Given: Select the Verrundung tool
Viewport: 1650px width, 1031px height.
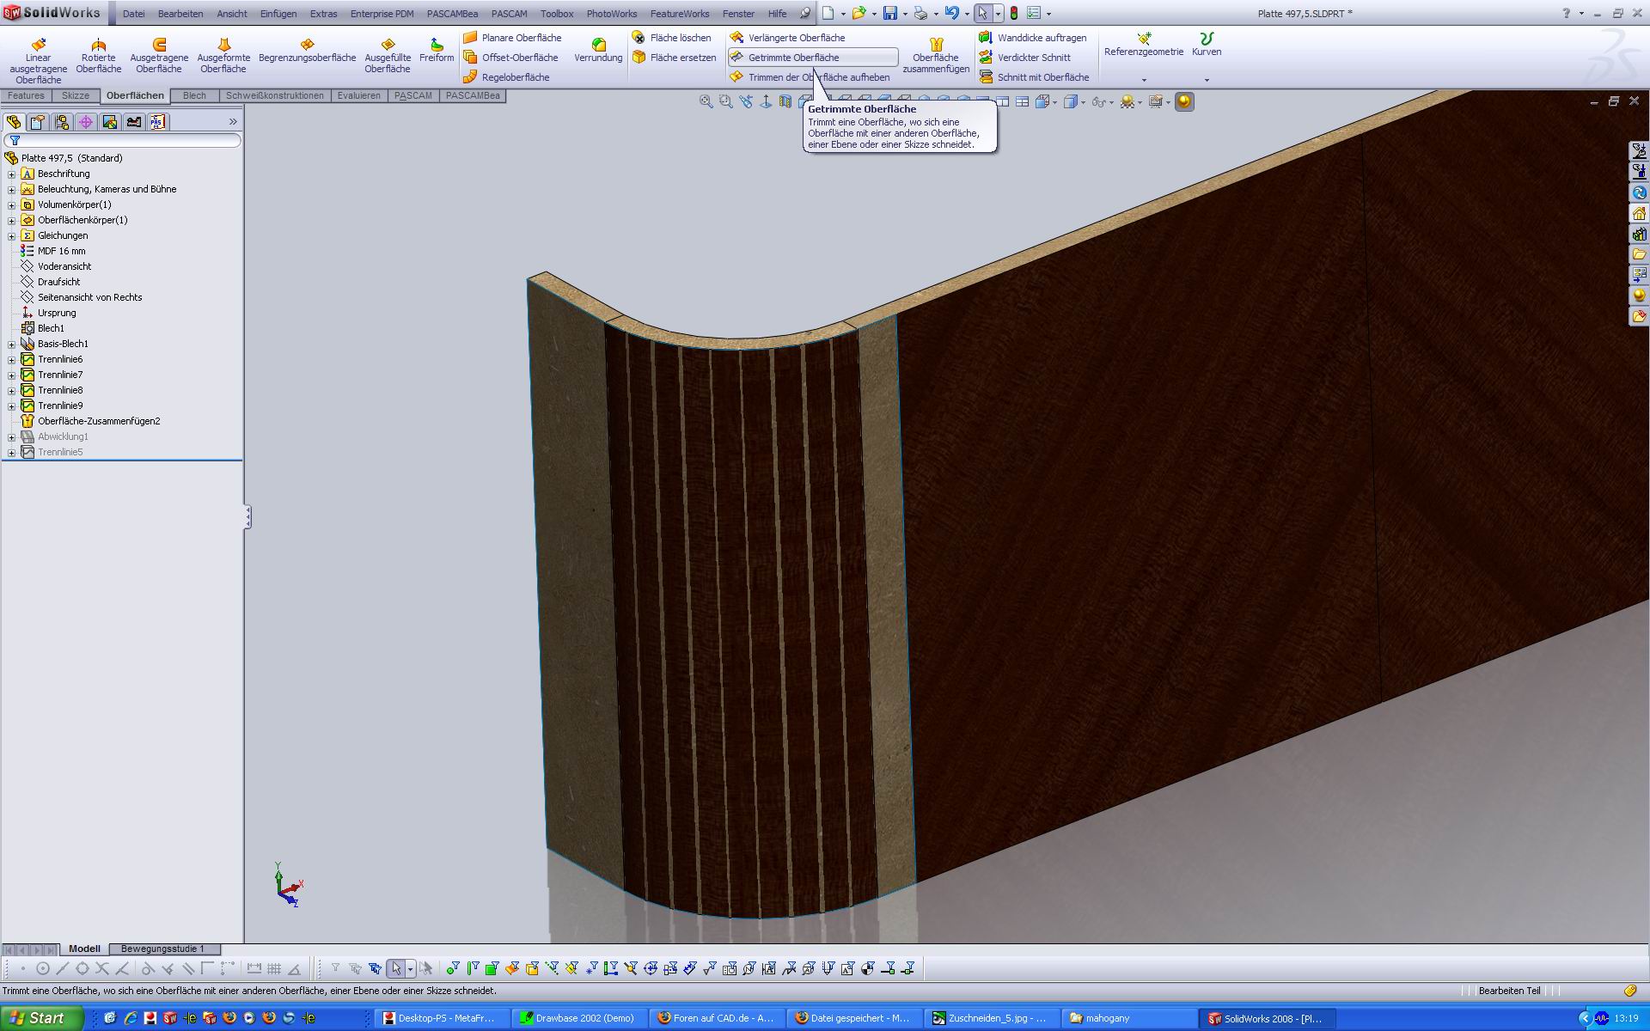Looking at the screenshot, I should point(598,50).
